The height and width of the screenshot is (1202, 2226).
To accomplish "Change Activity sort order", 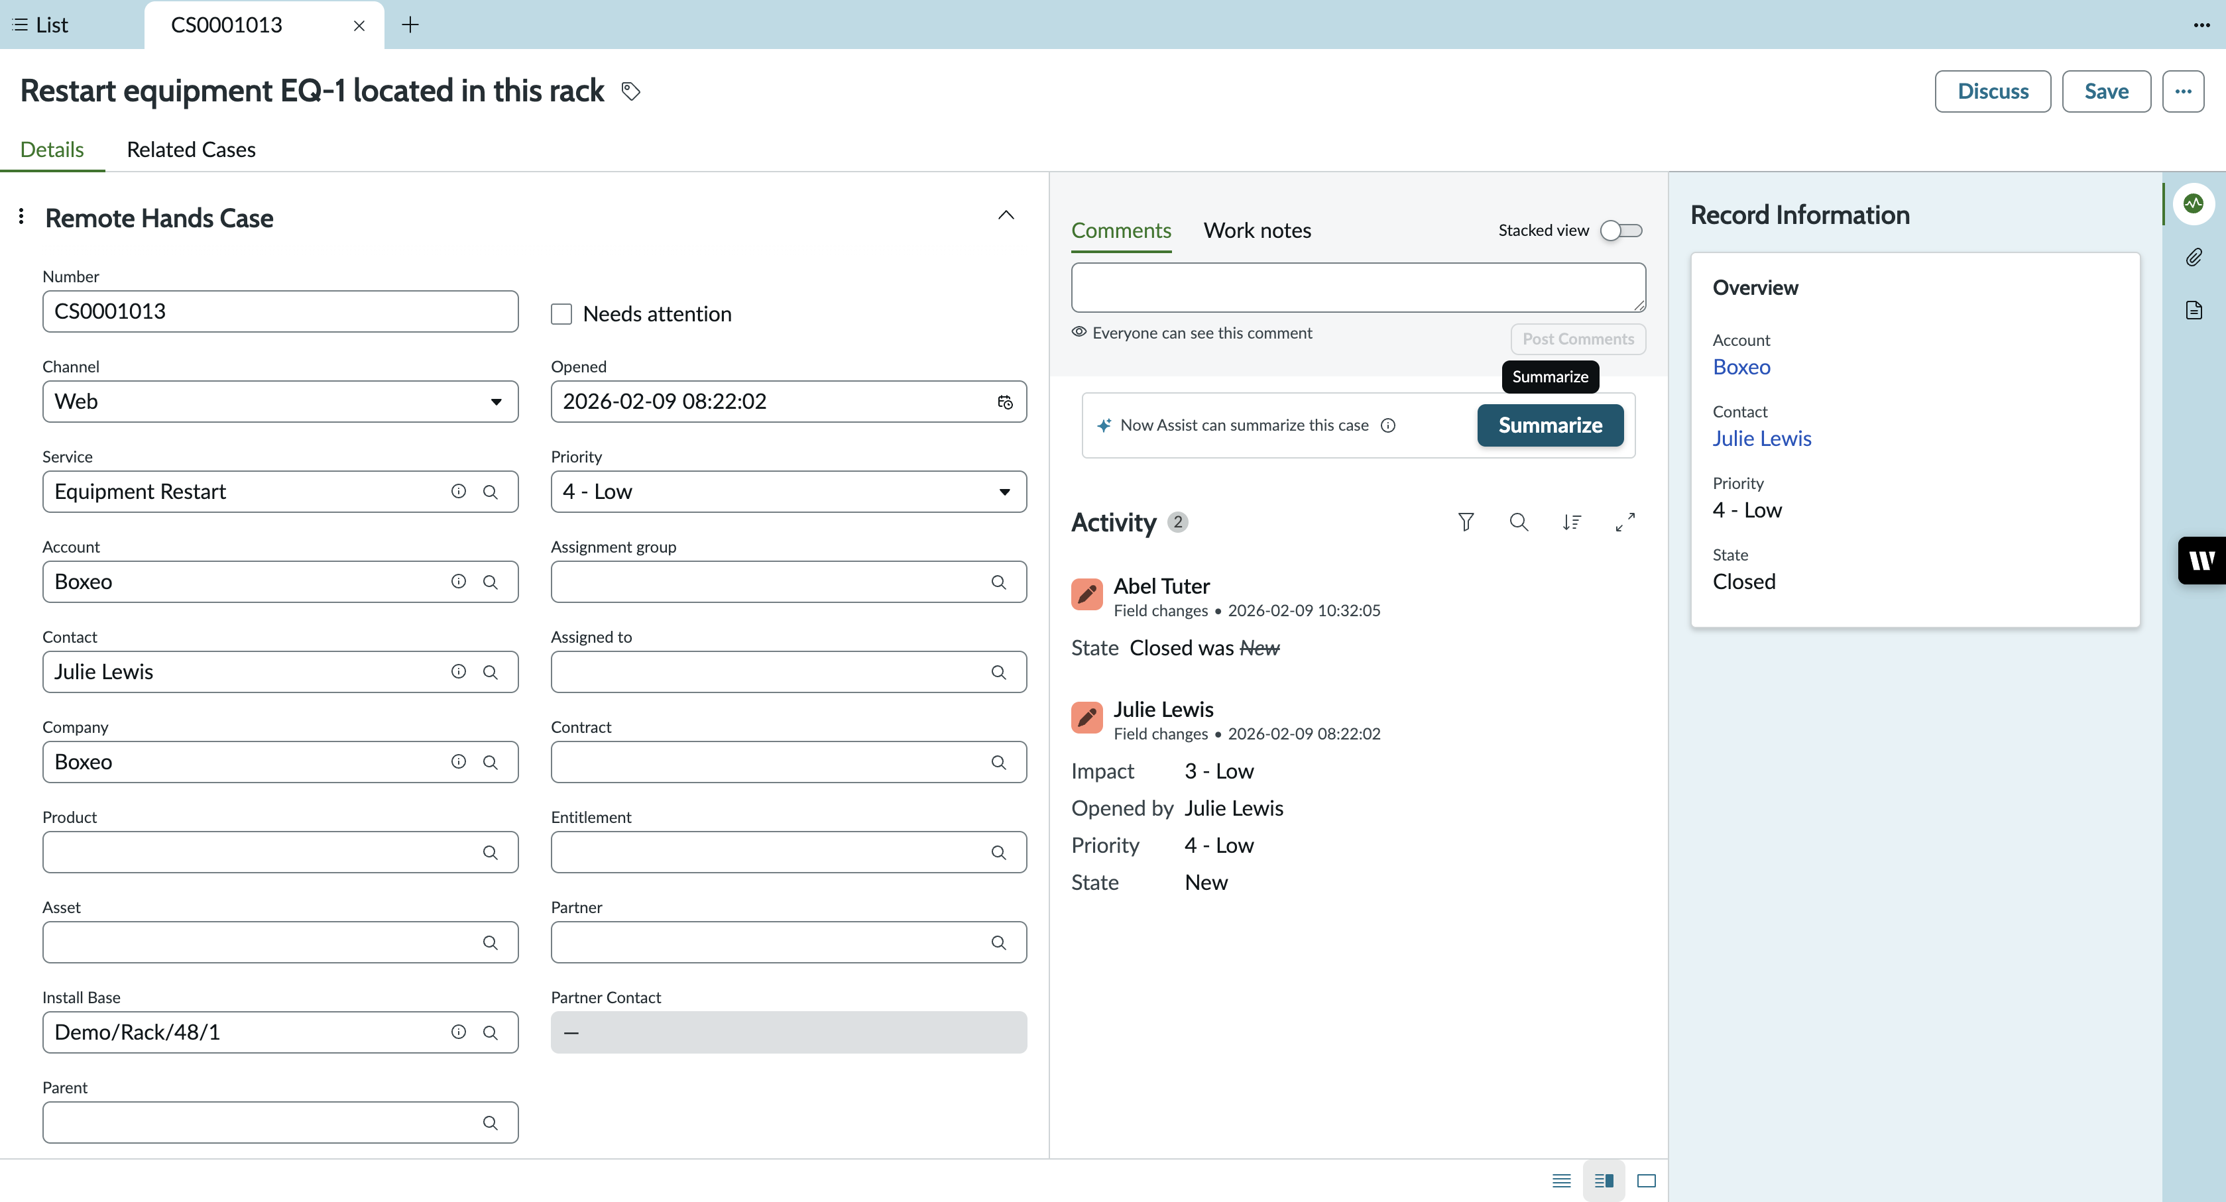I will tap(1572, 521).
